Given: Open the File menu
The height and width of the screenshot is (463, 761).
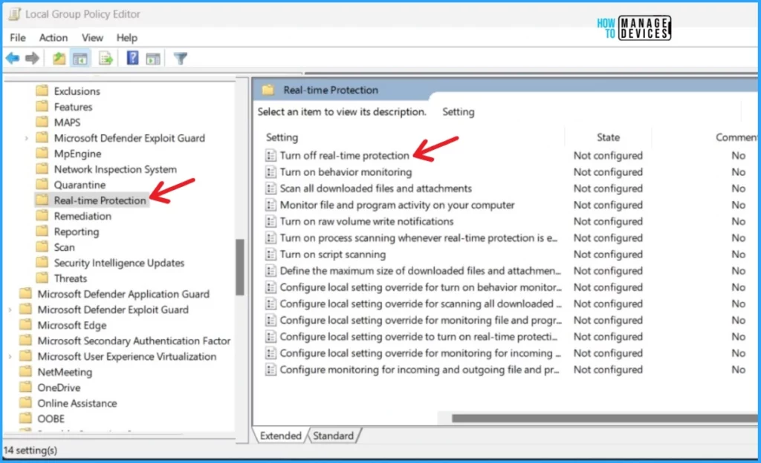Looking at the screenshot, I should coord(18,38).
